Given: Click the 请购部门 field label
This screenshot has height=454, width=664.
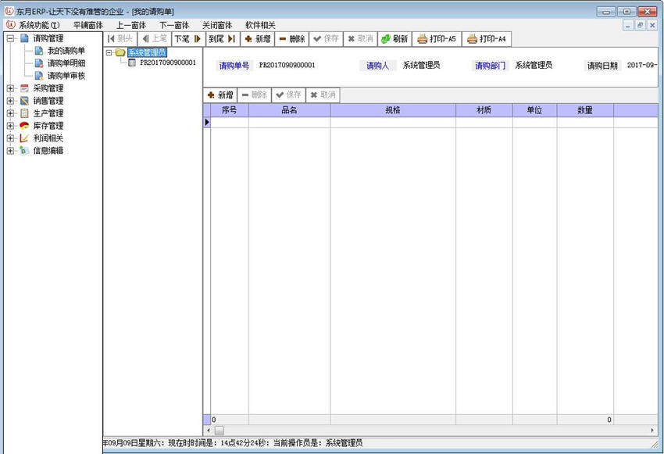Looking at the screenshot, I should coord(490,66).
